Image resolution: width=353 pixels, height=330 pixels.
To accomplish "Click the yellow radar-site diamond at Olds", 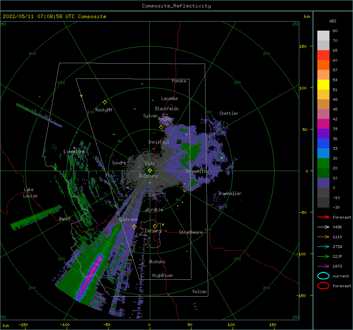I will click(x=150, y=171).
